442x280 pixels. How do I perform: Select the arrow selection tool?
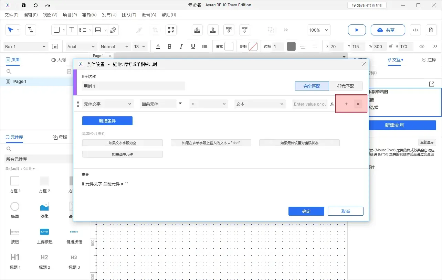pyautogui.click(x=11, y=30)
